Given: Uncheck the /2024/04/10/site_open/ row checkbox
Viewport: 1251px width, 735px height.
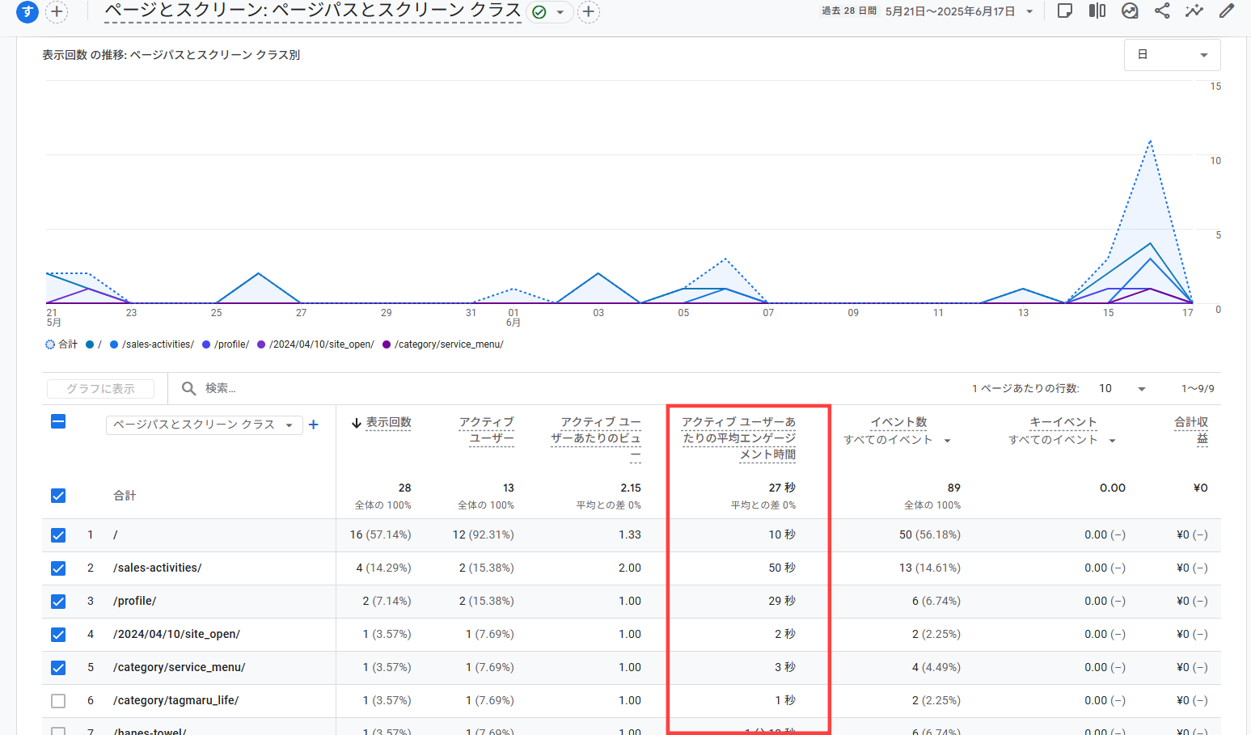Looking at the screenshot, I should click(x=58, y=635).
